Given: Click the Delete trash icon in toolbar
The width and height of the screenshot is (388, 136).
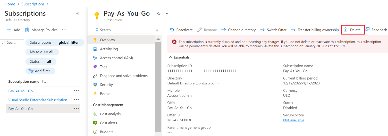Looking at the screenshot, I should click(346, 30).
